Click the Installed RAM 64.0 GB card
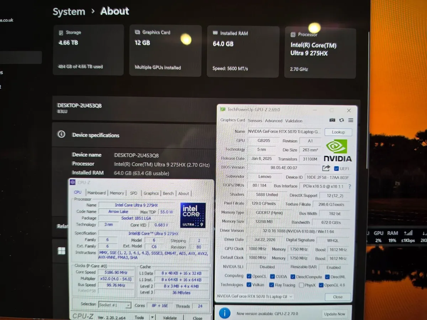 pos(242,51)
